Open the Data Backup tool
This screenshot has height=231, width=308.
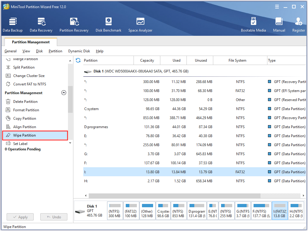tap(13, 25)
